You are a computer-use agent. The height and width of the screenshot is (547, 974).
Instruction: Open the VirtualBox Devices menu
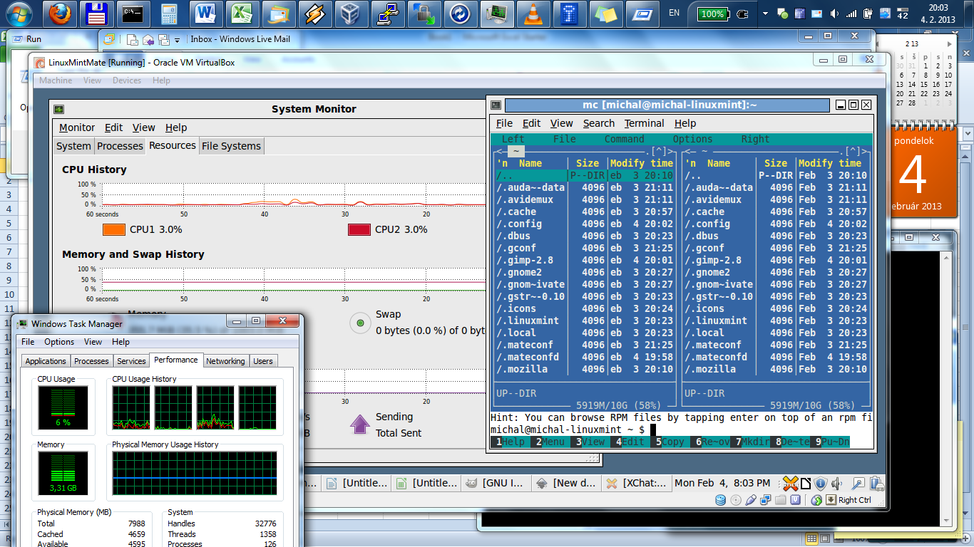tap(127, 80)
